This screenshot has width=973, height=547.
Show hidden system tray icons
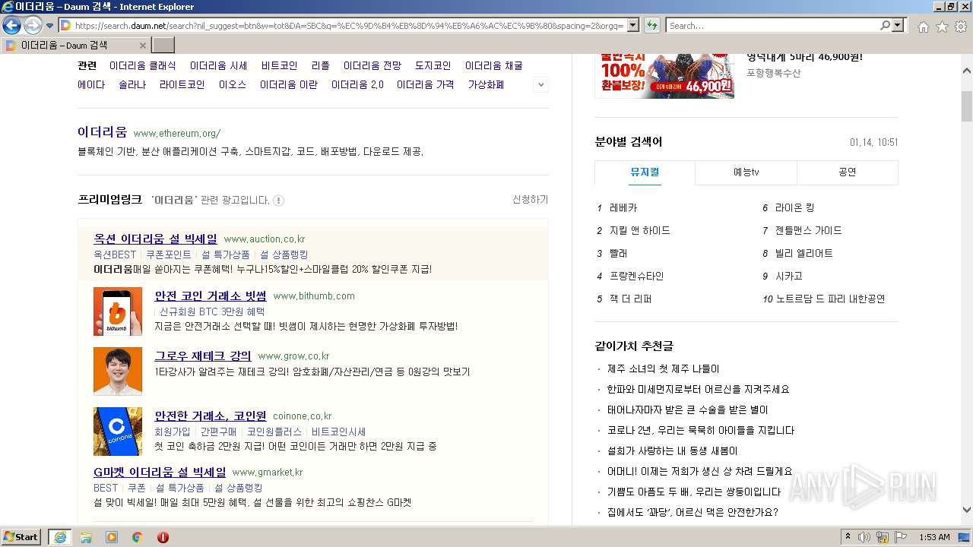pos(848,537)
